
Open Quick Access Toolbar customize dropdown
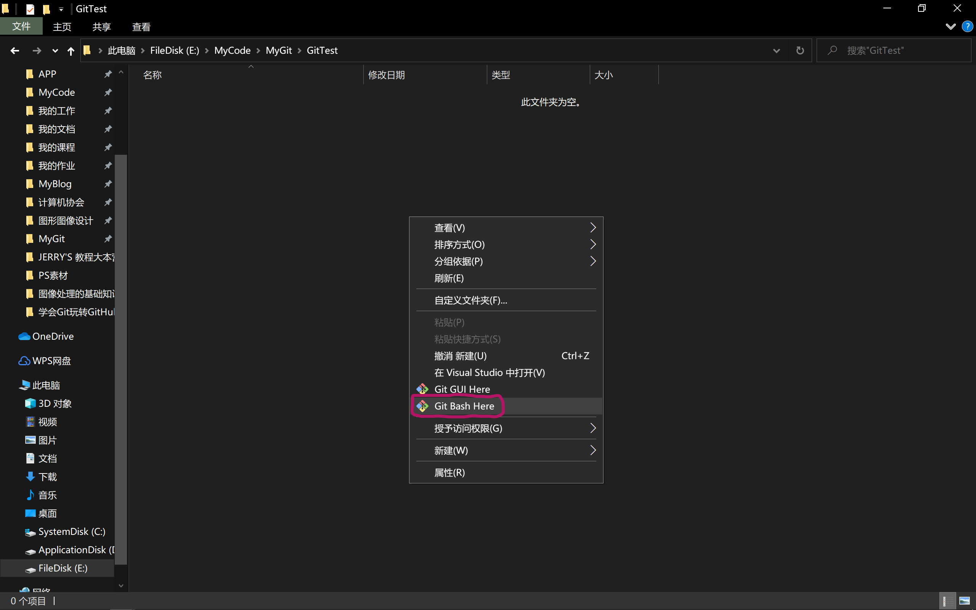[61, 9]
